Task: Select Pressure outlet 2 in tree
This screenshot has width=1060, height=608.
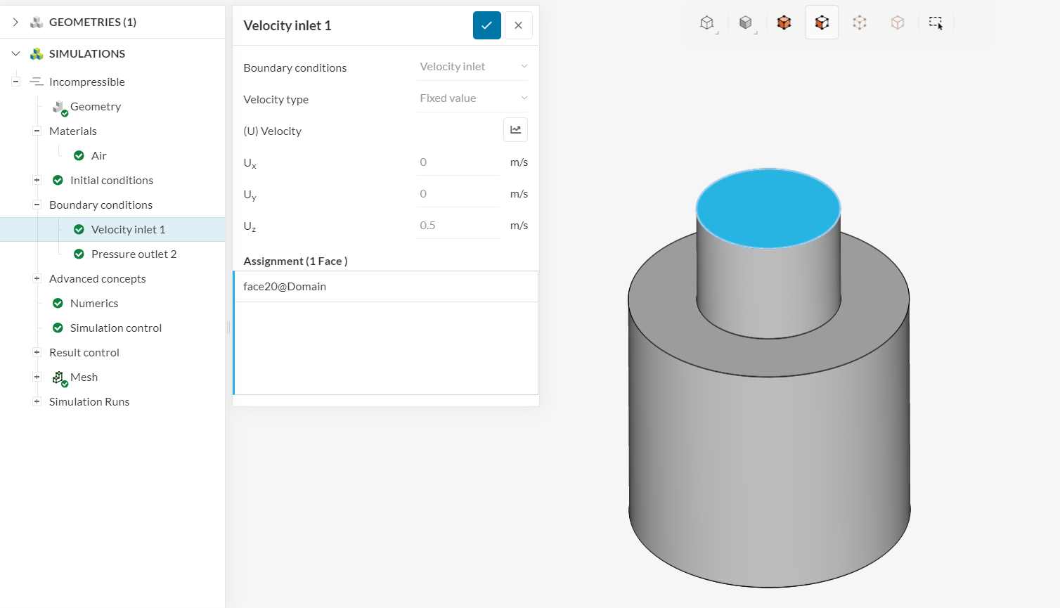Action: tap(134, 254)
